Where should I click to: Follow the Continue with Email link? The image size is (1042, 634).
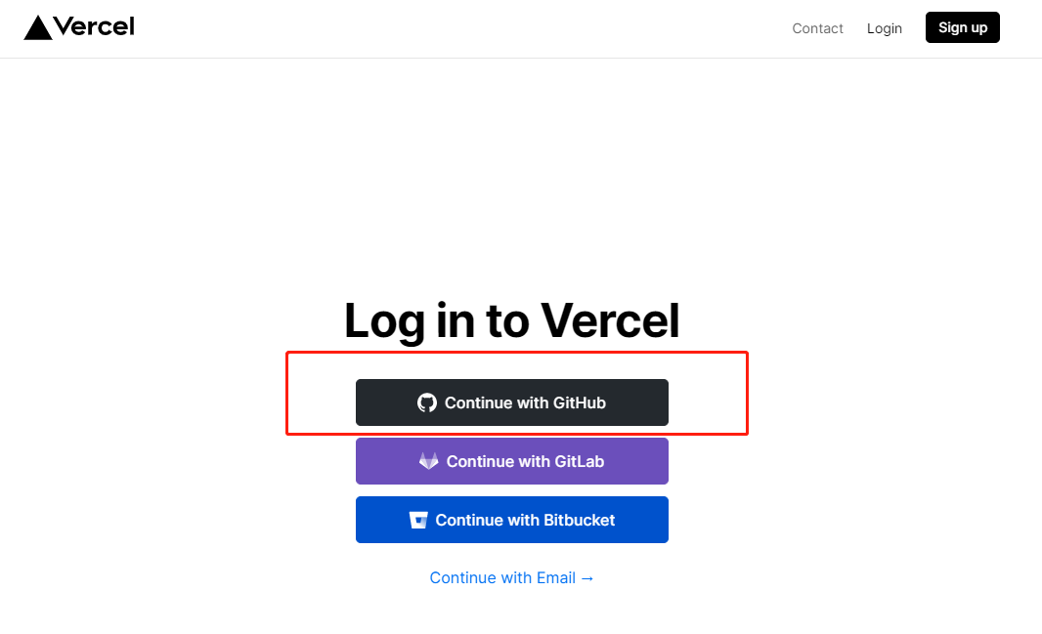tap(511, 577)
